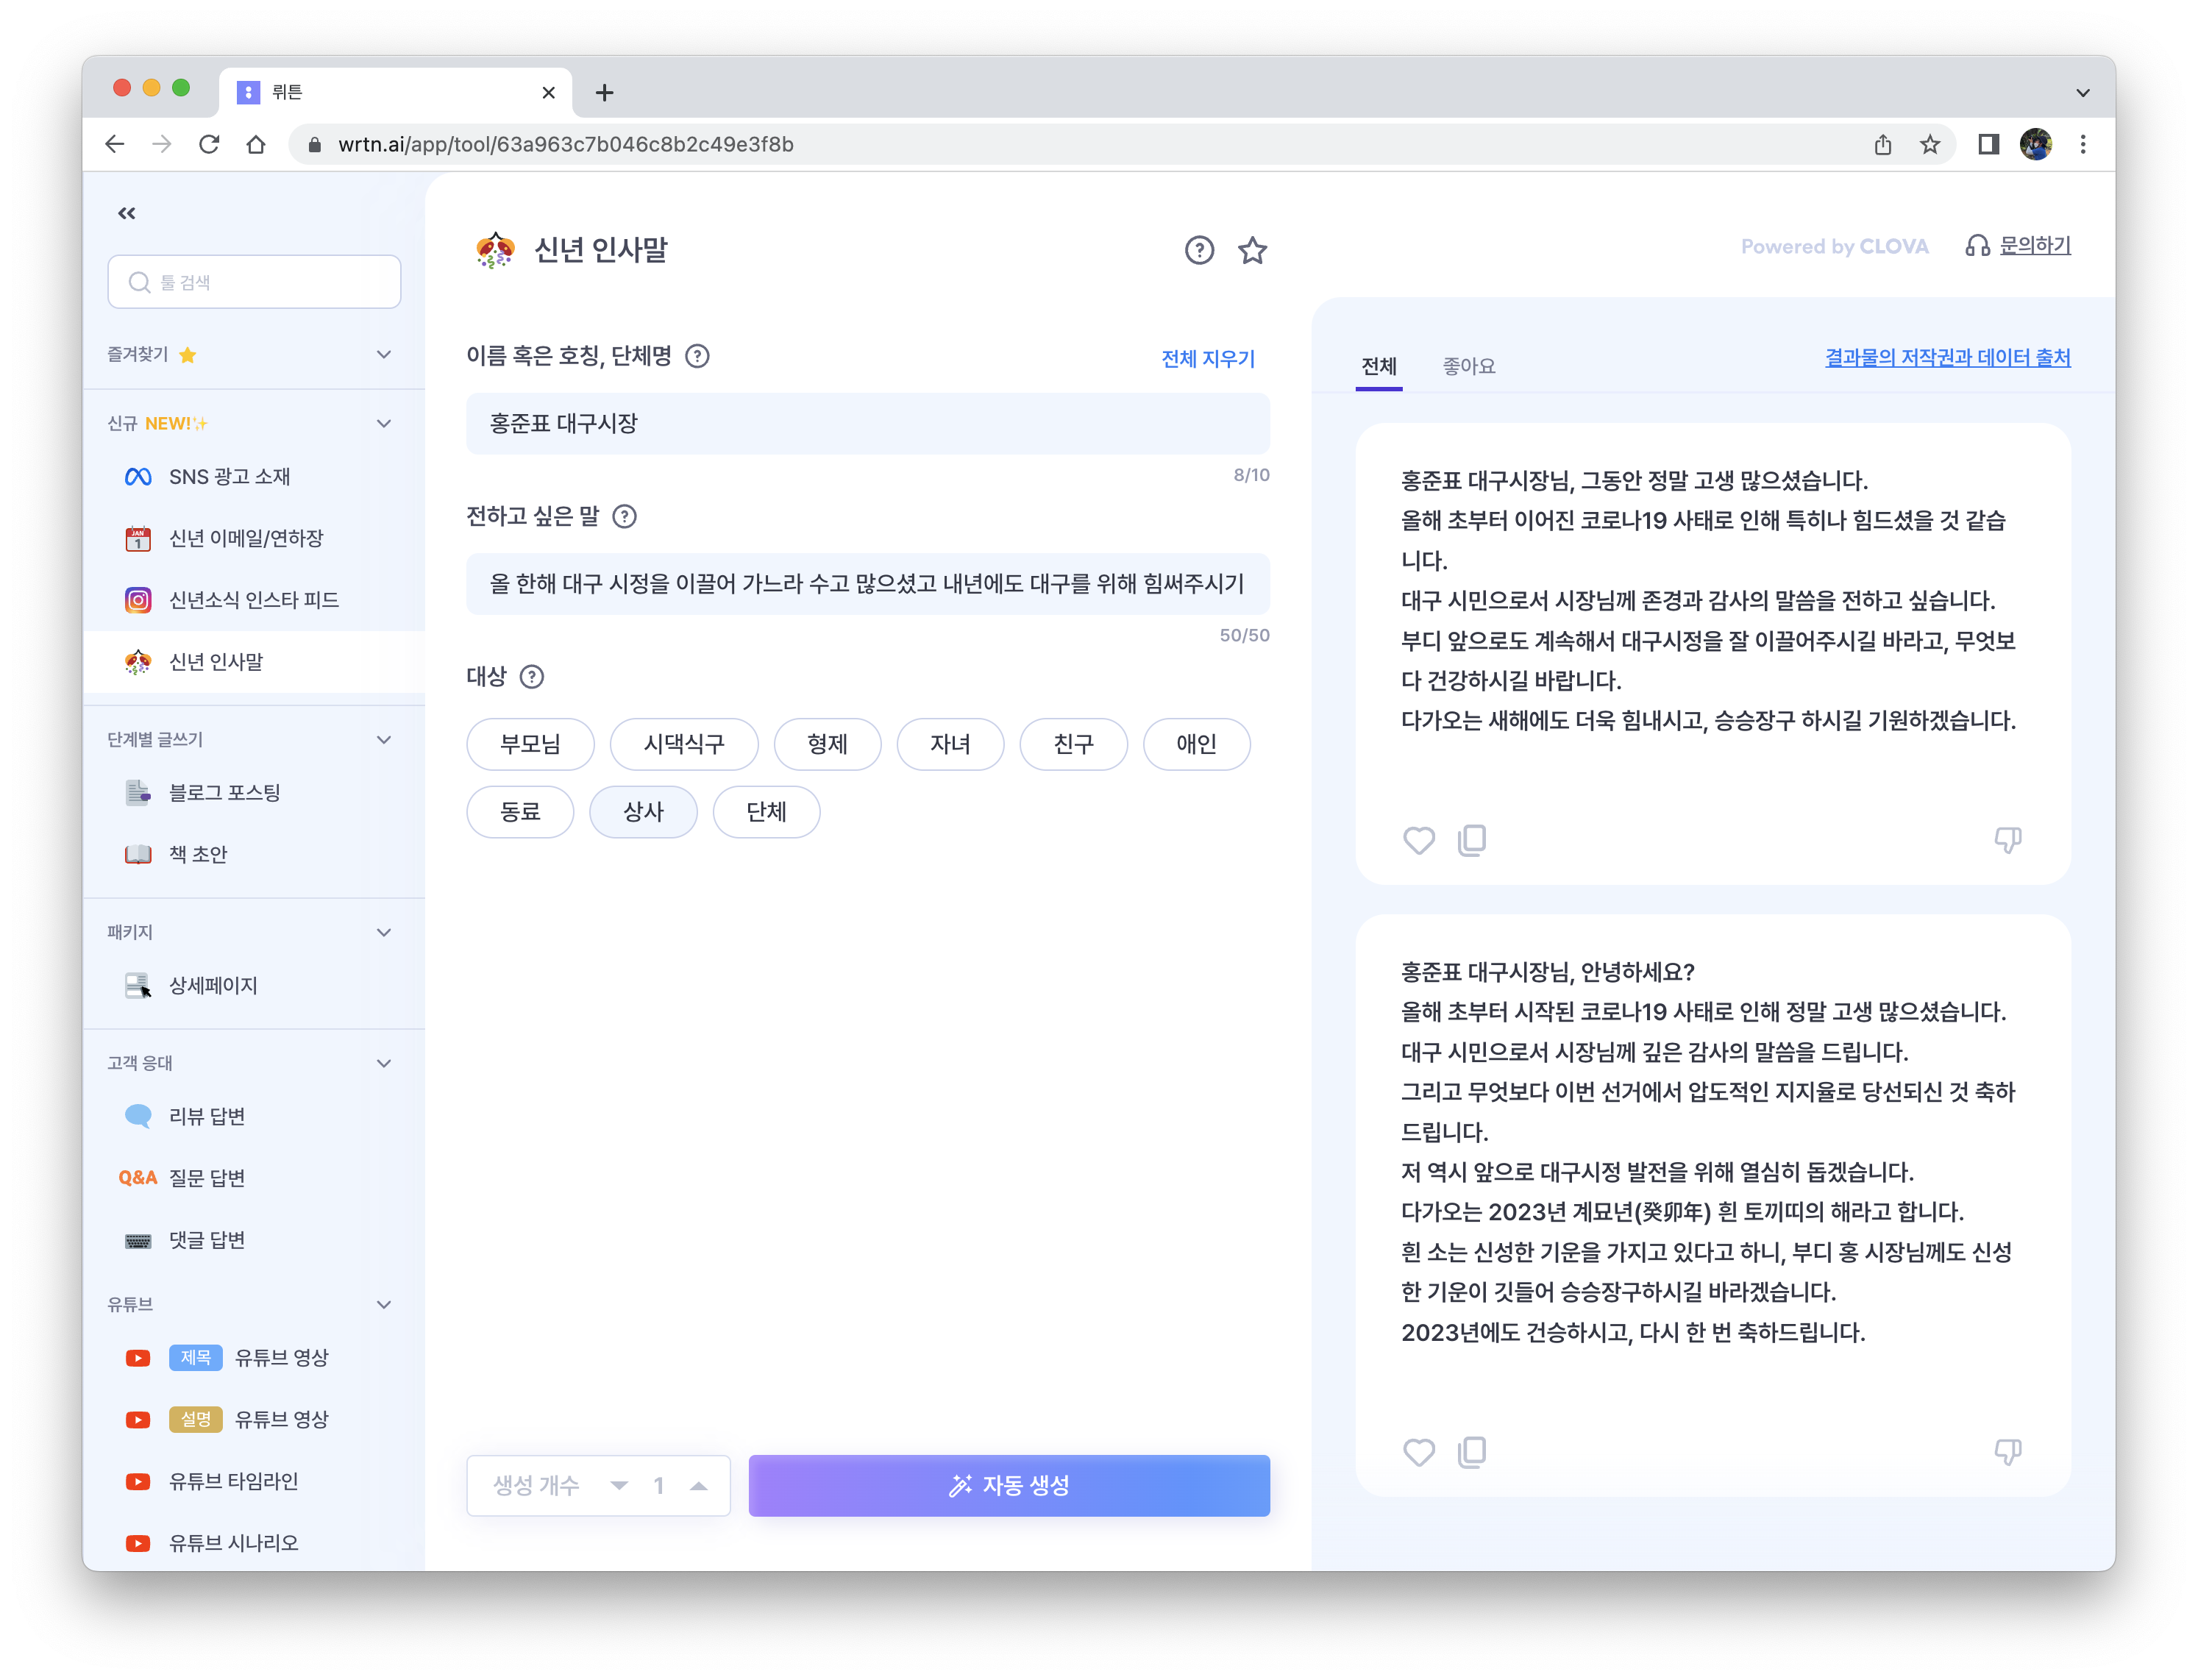Dislike the first result with thumbs-down
The image size is (2198, 1680).
(2007, 840)
